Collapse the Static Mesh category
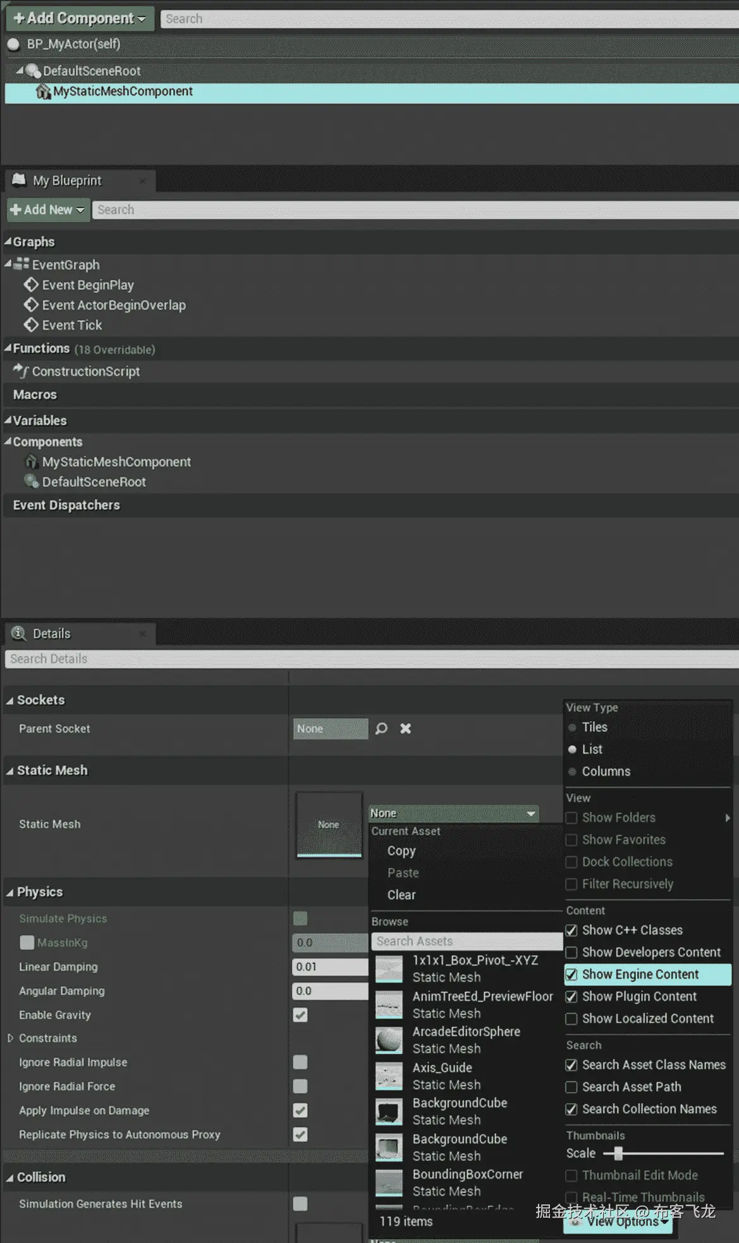This screenshot has width=739, height=1243. point(9,770)
